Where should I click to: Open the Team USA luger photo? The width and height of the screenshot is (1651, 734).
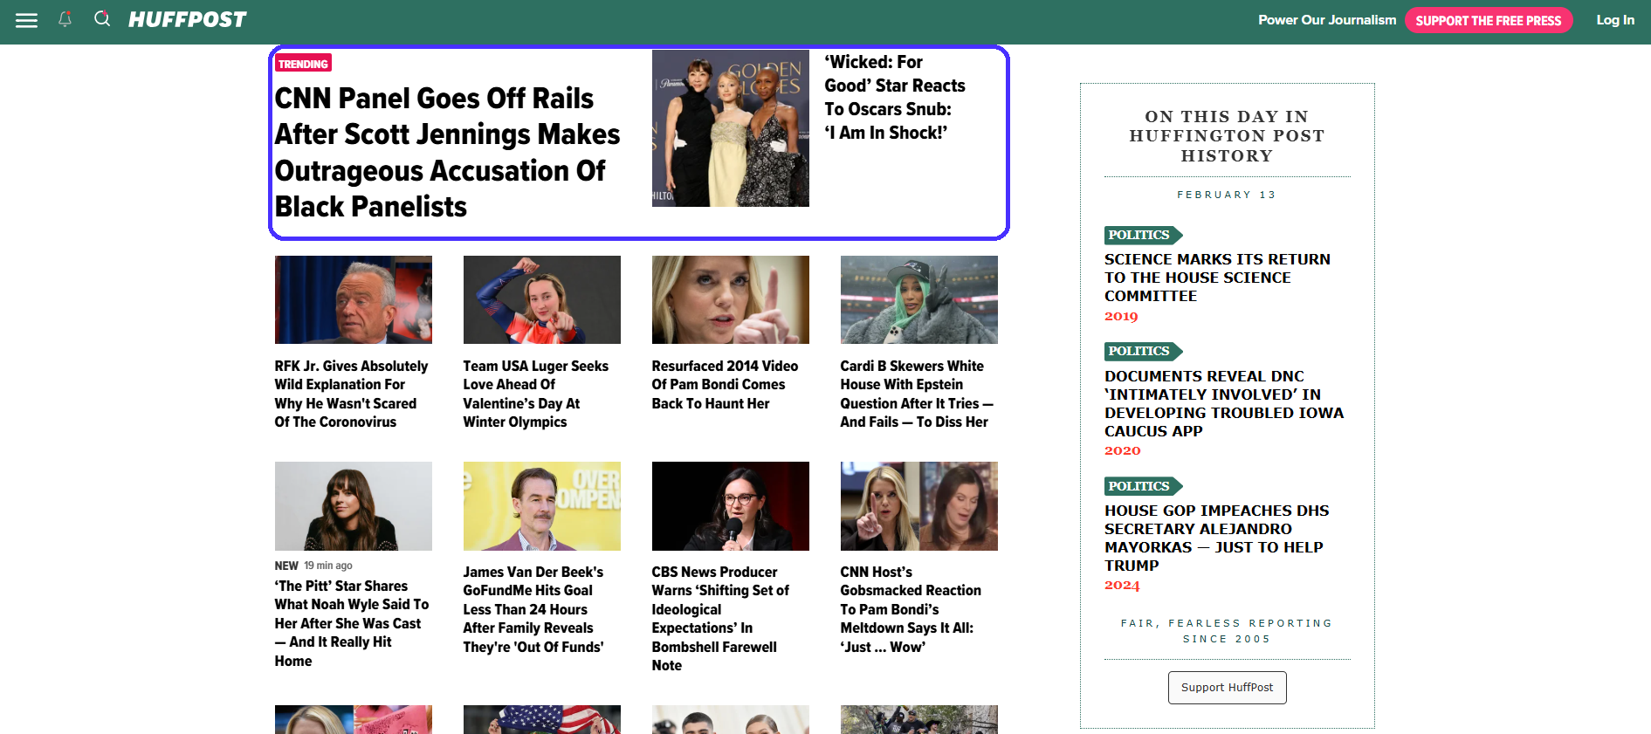[542, 299]
